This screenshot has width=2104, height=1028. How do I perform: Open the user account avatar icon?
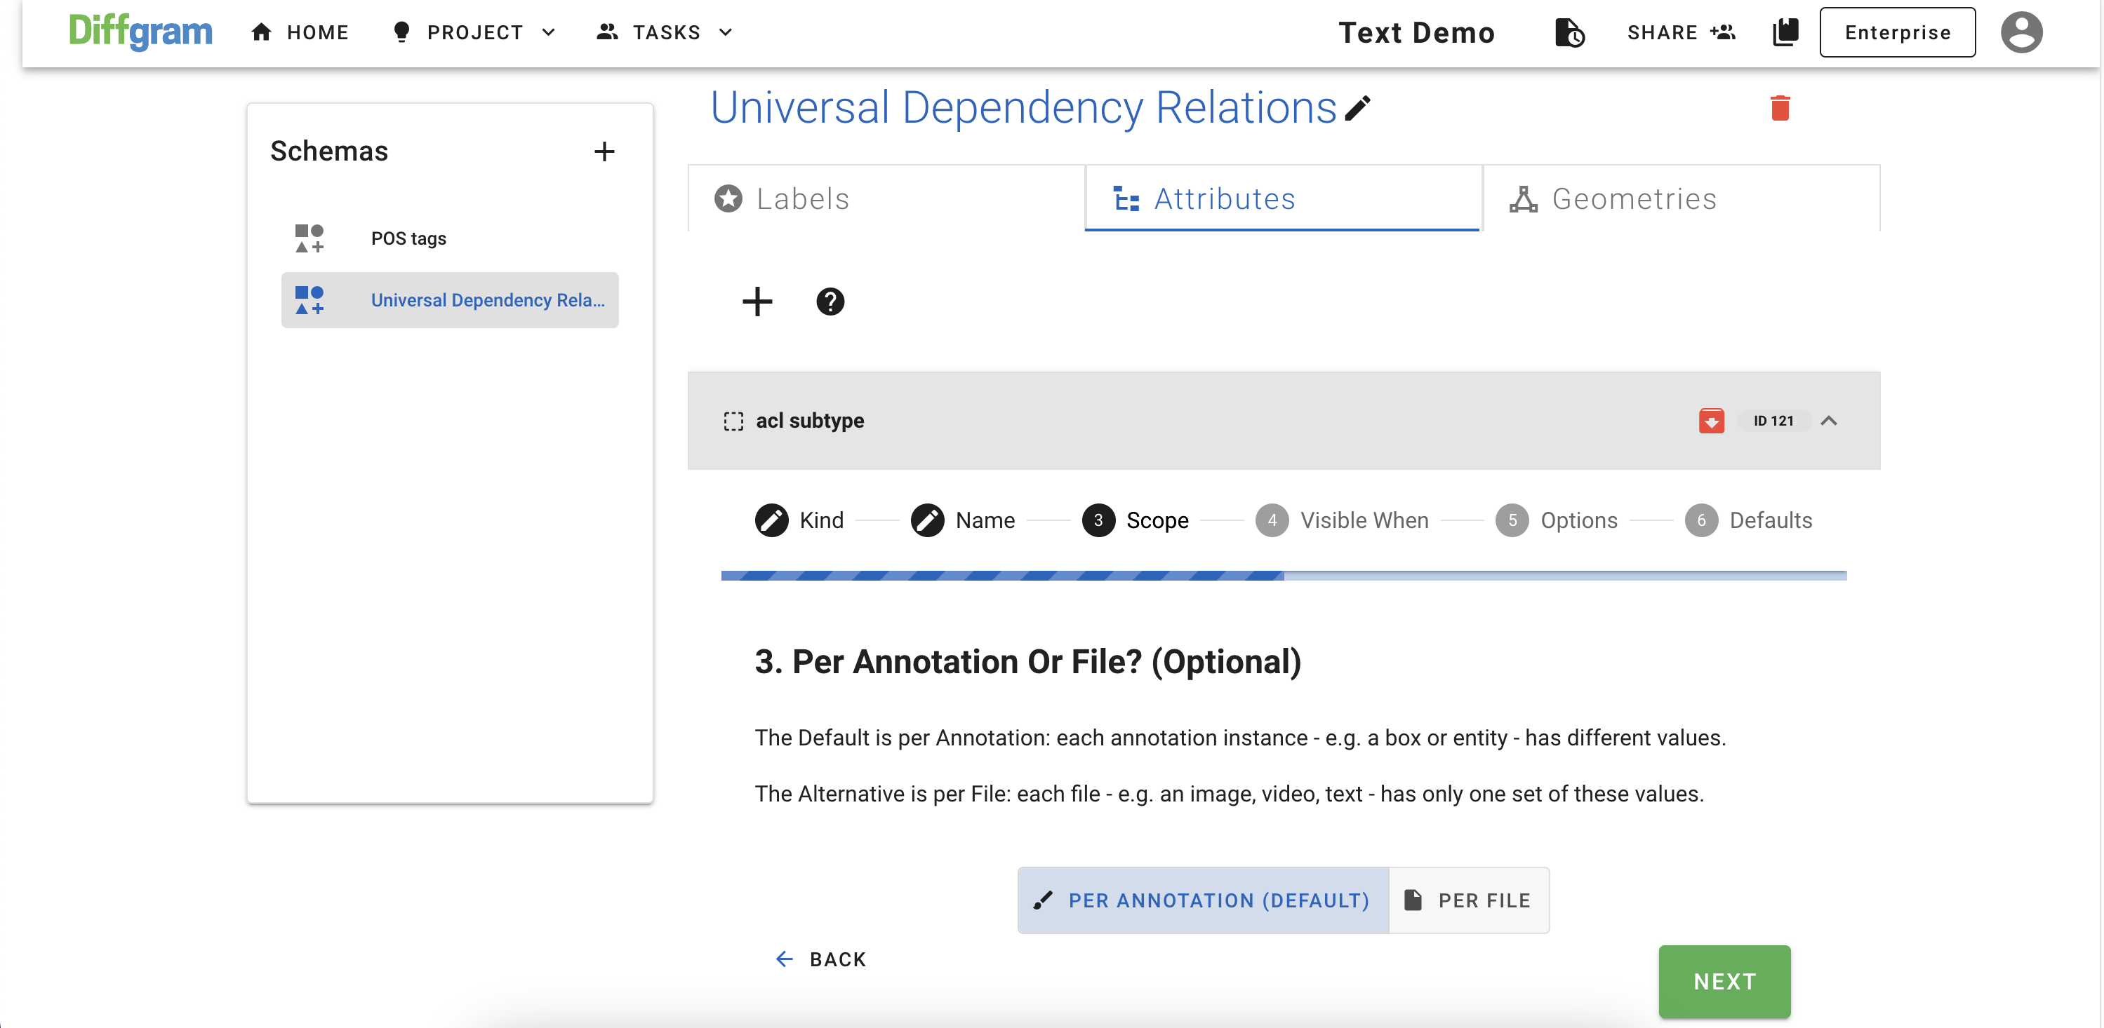point(2020,33)
